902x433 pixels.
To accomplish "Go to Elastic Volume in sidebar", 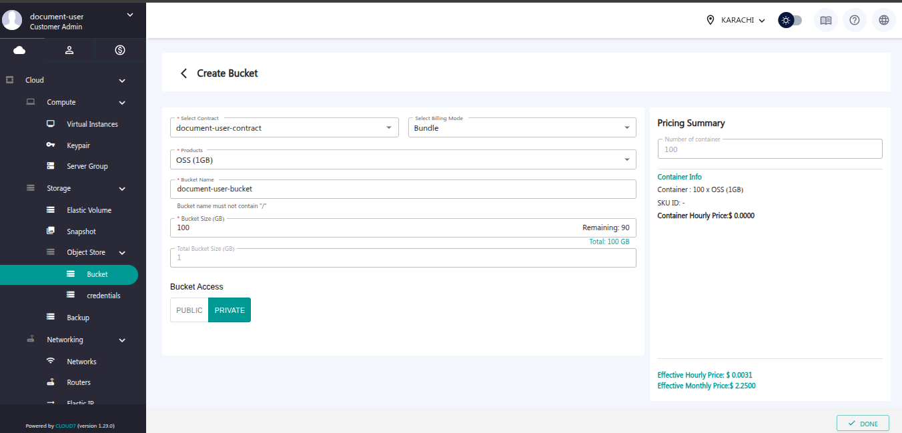I will point(89,210).
